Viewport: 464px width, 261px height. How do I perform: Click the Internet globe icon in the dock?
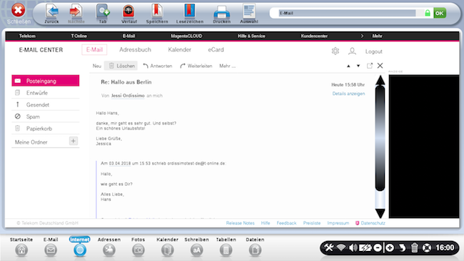pyautogui.click(x=80, y=250)
